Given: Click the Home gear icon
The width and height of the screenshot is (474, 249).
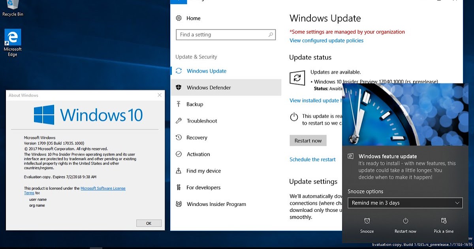Looking at the screenshot, I should (179, 18).
